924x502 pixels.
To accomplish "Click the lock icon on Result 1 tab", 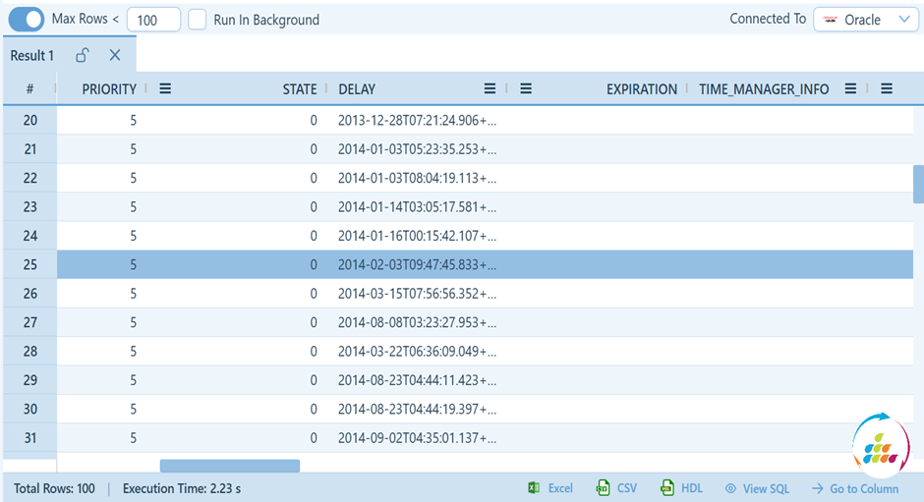I will [83, 56].
